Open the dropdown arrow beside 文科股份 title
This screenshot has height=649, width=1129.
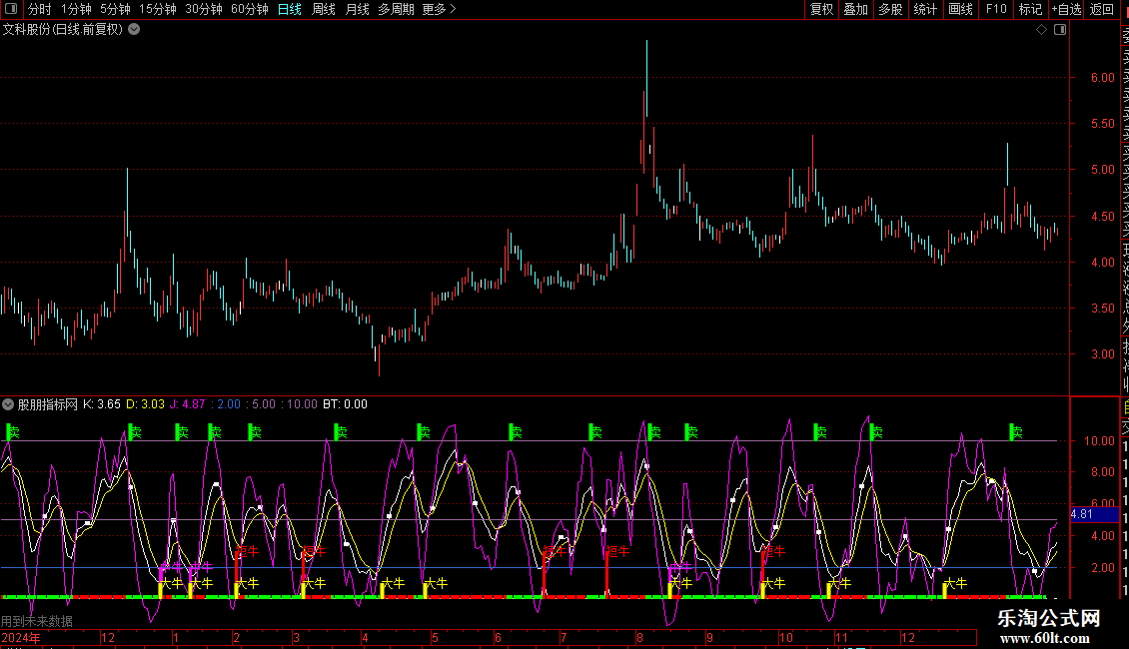[134, 30]
